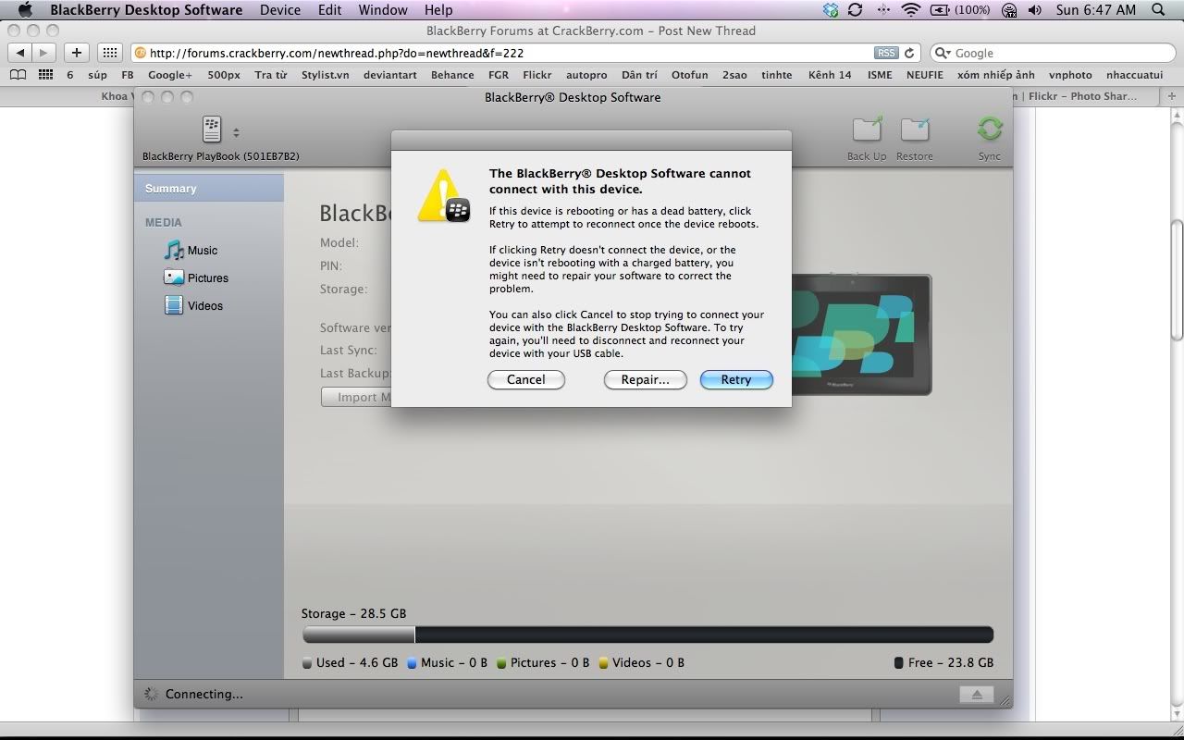Click the Videos yellow legend swatch
This screenshot has width=1184, height=740.
tap(603, 663)
